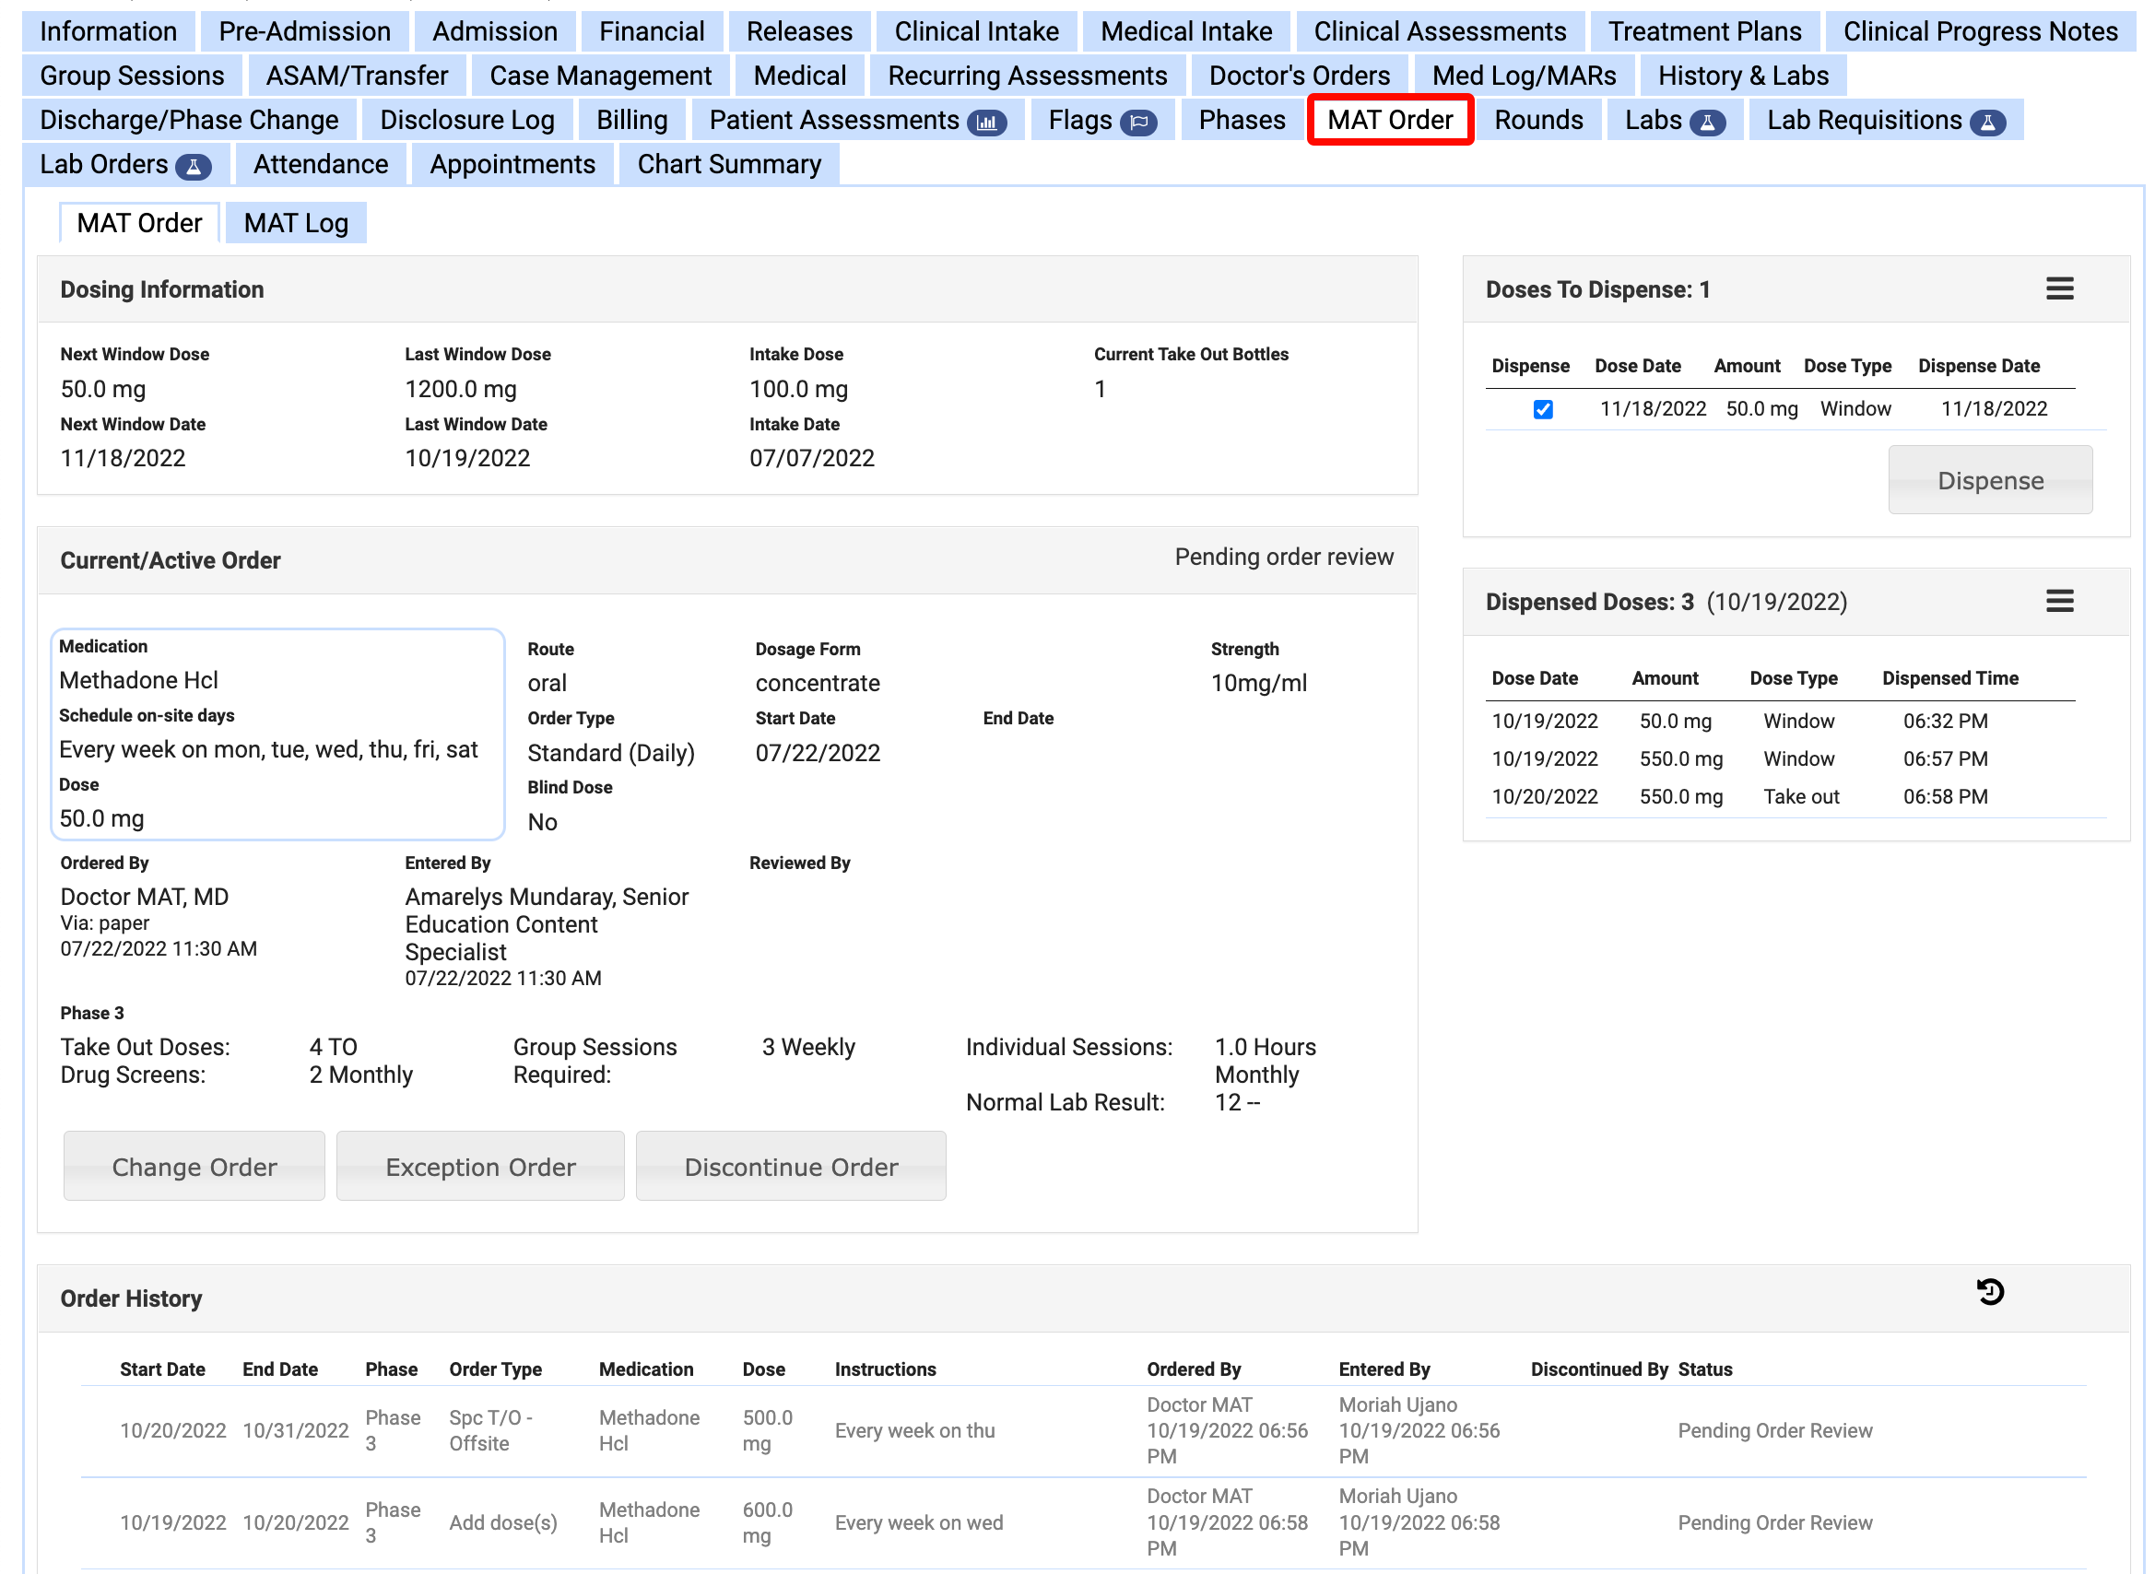The width and height of the screenshot is (2155, 1574).
Task: Click the Order History refresh icon
Action: point(1989,1292)
